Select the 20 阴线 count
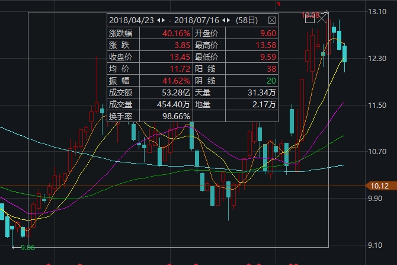The height and width of the screenshot is (265, 397). click(x=271, y=81)
